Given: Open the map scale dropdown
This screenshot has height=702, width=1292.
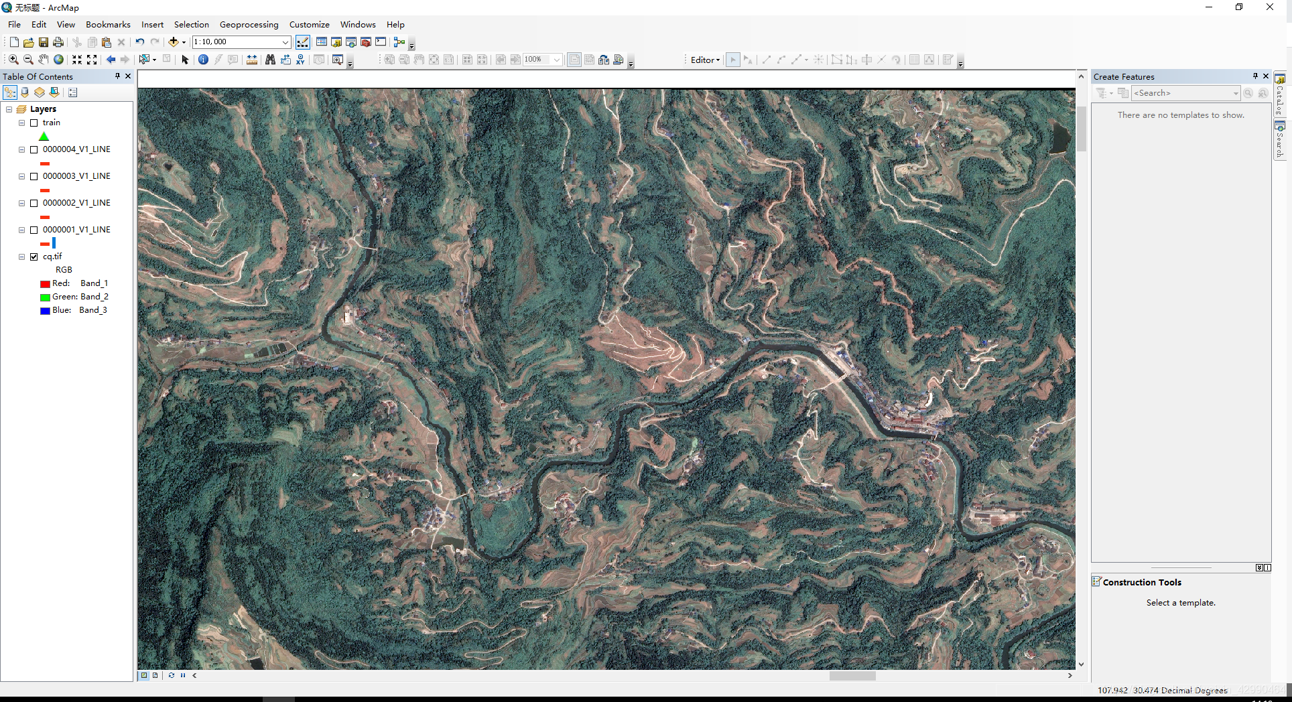Looking at the screenshot, I should tap(285, 42).
